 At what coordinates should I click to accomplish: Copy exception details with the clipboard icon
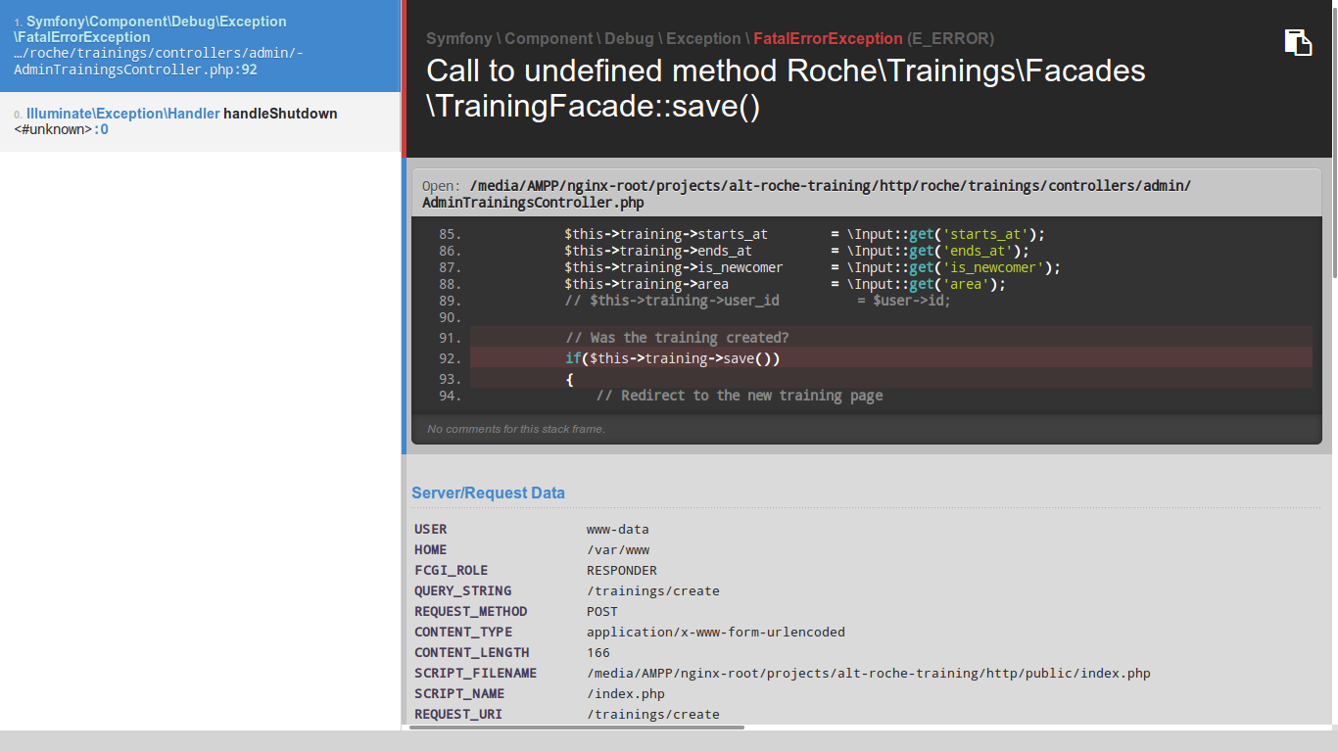pos(1298,42)
